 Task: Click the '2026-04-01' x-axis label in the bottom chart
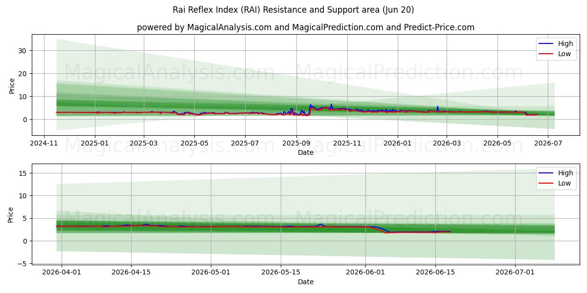(62, 273)
